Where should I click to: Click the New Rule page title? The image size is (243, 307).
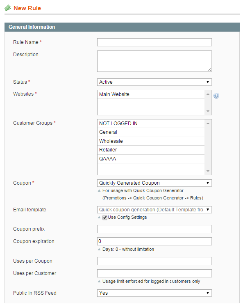point(27,8)
